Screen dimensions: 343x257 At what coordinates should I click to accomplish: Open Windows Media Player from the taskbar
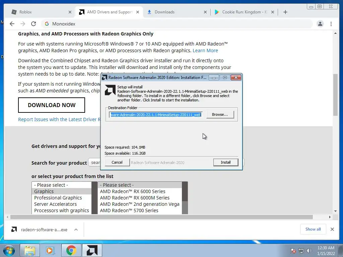coord(50,251)
